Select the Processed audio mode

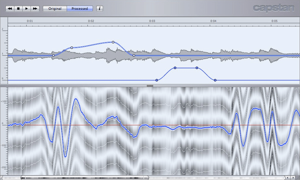80,9
